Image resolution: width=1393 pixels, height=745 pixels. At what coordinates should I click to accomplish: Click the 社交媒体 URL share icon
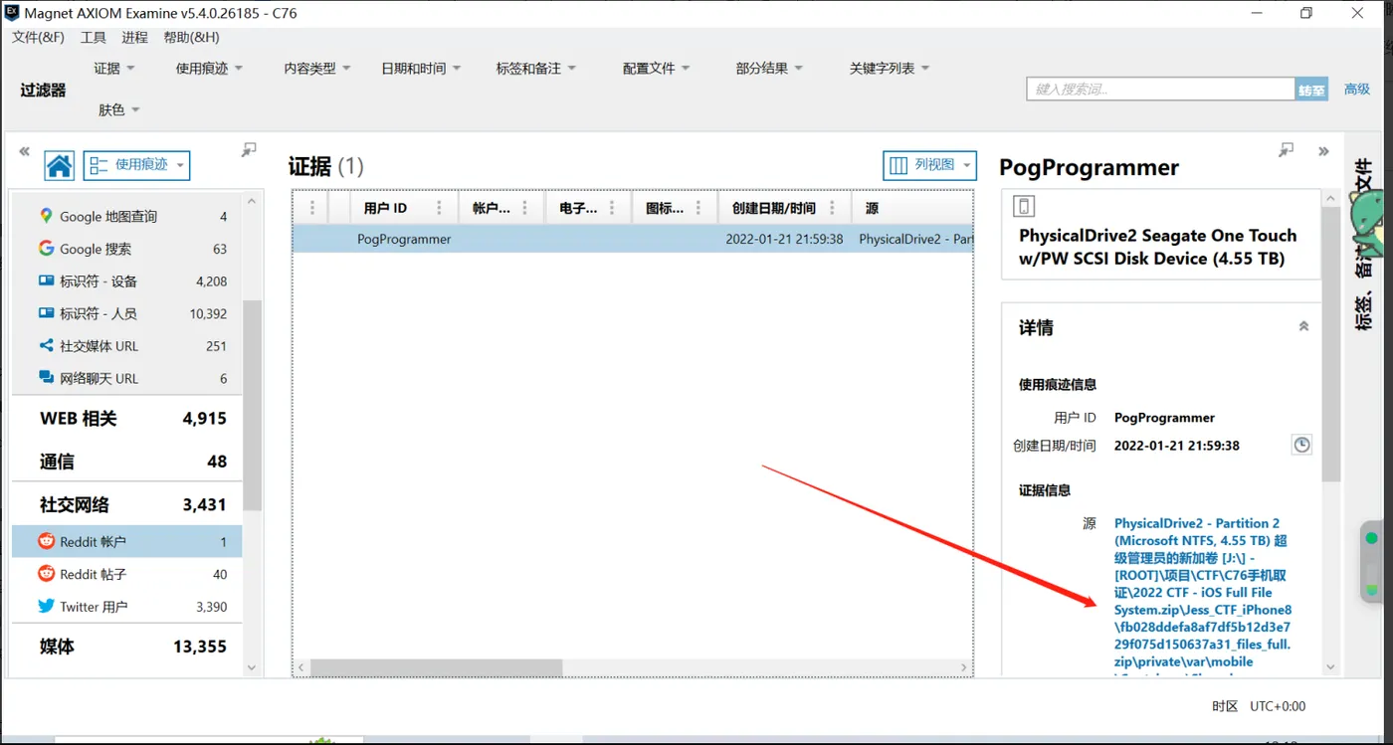[x=46, y=345]
